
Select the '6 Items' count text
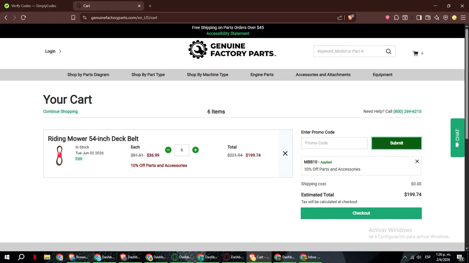pos(216,112)
